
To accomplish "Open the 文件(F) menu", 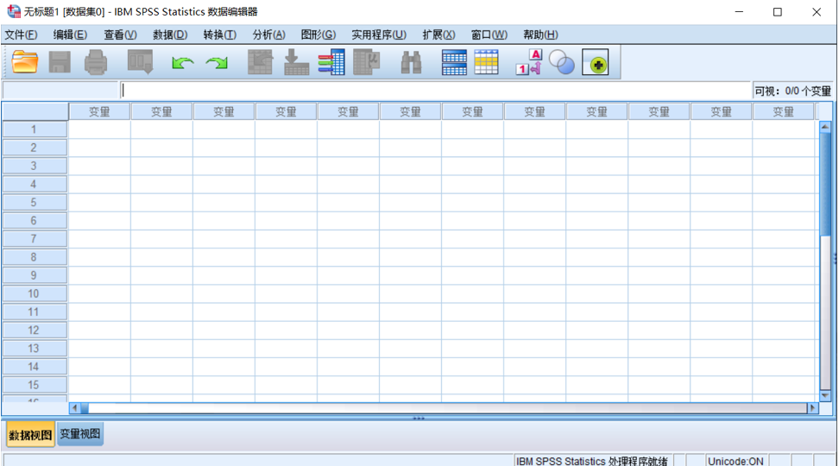I will [21, 35].
